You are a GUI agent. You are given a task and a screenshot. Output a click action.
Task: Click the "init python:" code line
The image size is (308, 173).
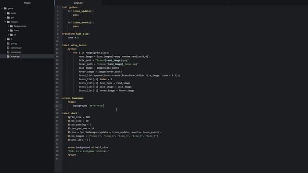click(70, 7)
